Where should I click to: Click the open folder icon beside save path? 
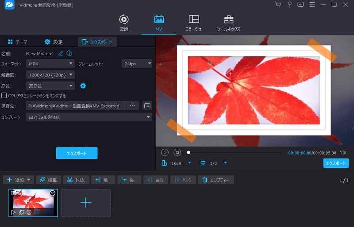coord(147,106)
